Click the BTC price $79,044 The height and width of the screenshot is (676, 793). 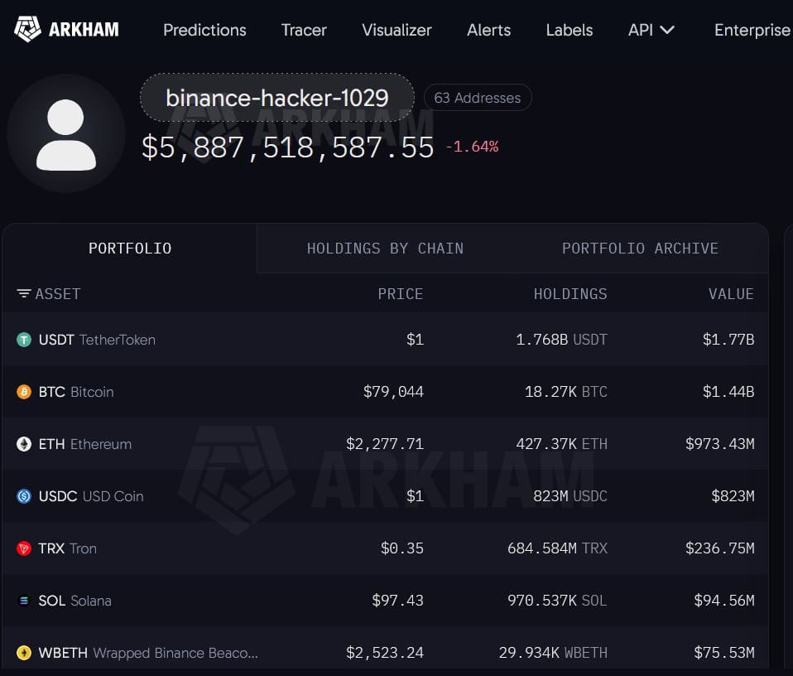(x=393, y=392)
